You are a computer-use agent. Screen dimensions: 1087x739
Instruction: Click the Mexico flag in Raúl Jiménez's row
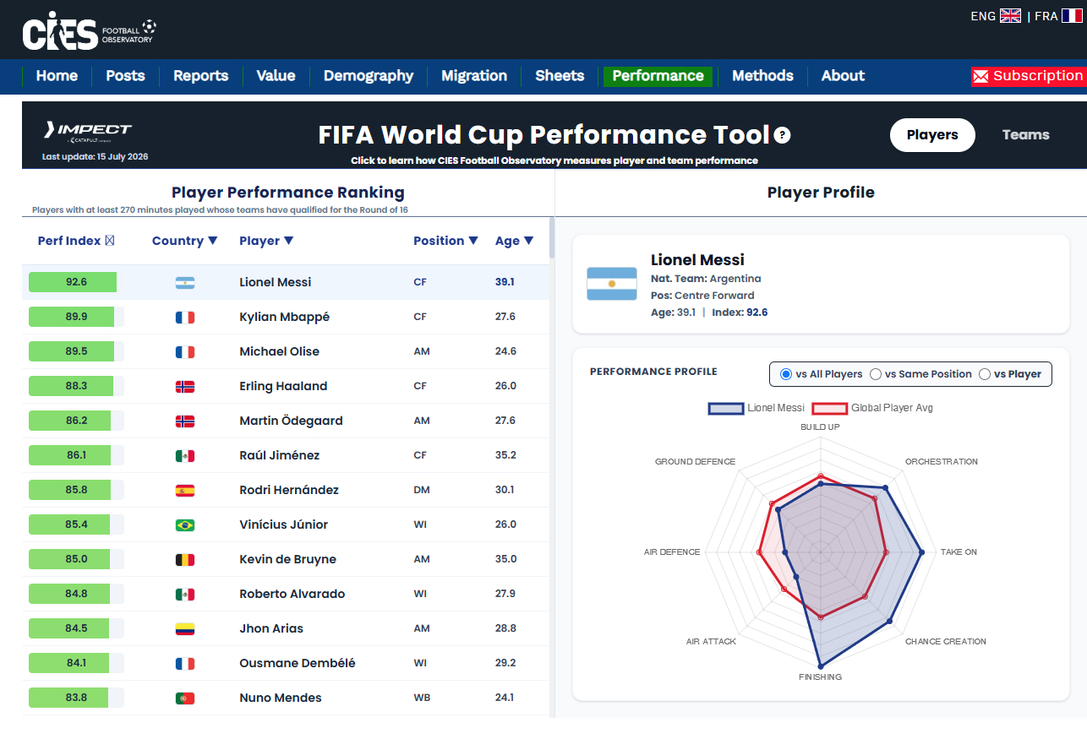(184, 455)
